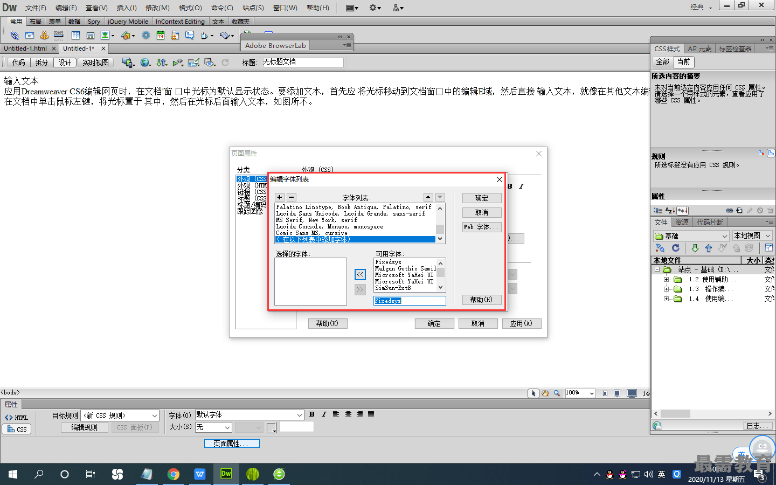Click Put Files blue up arrow
The image size is (776, 485).
pyautogui.click(x=709, y=248)
